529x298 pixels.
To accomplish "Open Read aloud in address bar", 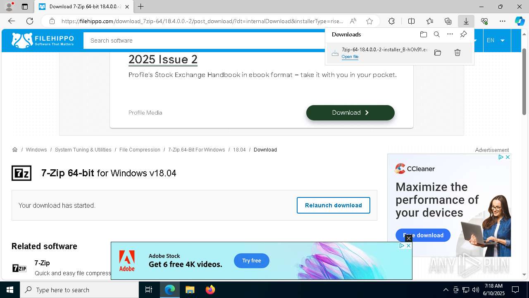I will pos(353,21).
